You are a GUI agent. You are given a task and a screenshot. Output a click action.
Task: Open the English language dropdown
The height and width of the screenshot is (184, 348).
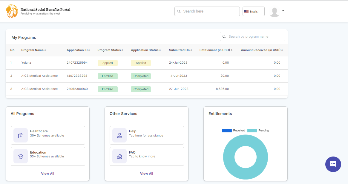253,11
